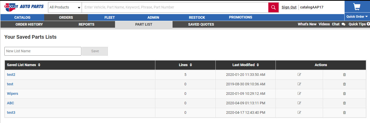Open the ORDERS menu

pos(66,17)
